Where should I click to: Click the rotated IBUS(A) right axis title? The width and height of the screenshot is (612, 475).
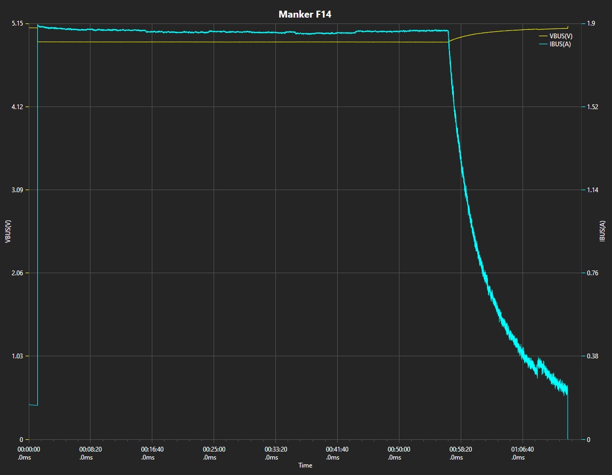[x=602, y=231]
